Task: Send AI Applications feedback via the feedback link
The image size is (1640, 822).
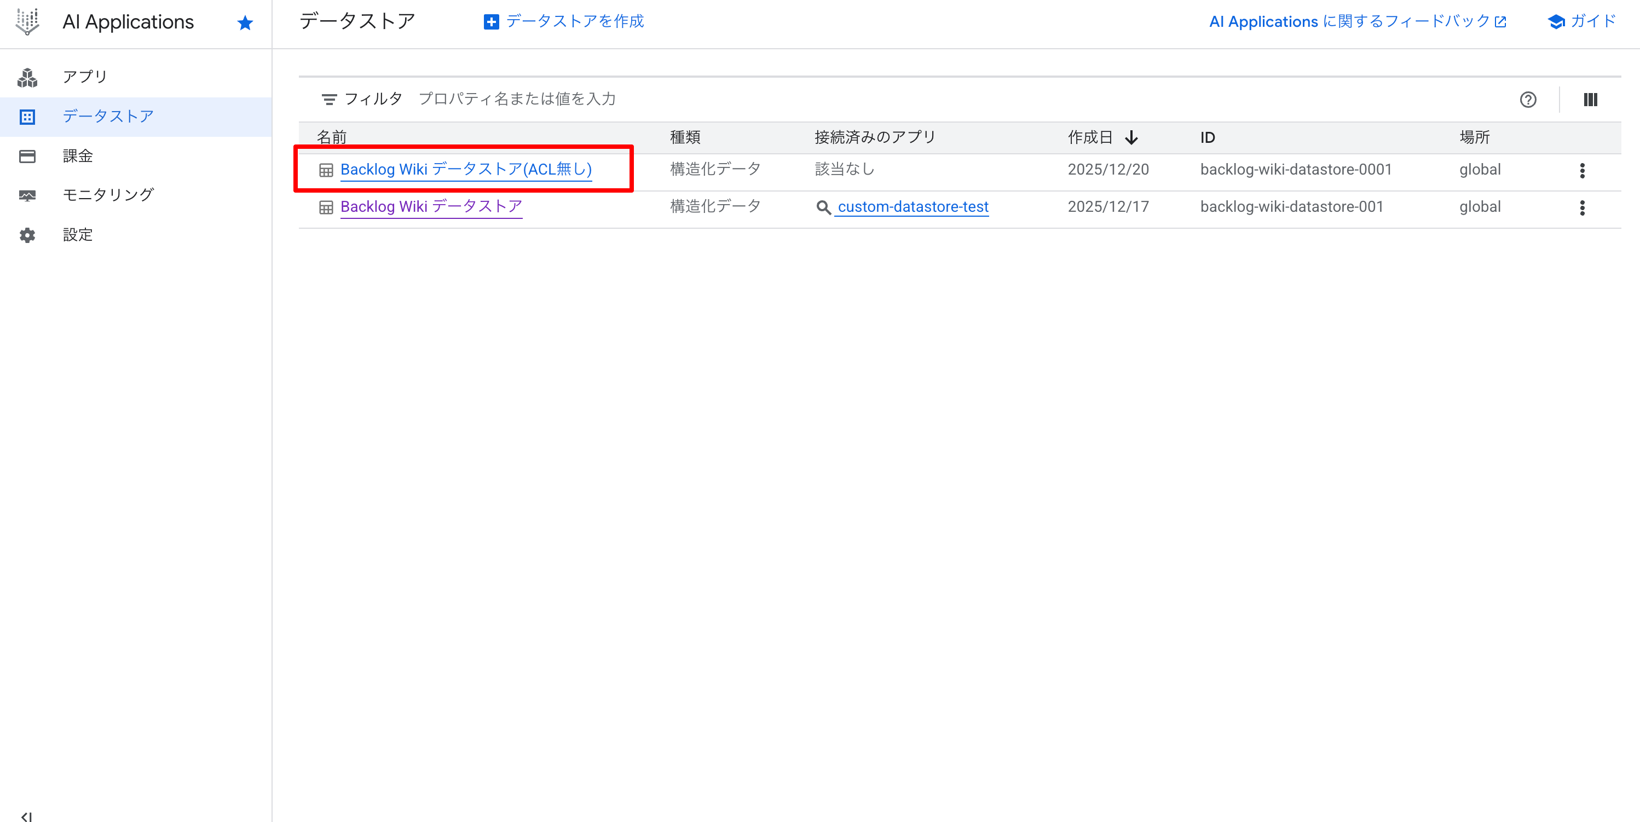Action: tap(1356, 21)
